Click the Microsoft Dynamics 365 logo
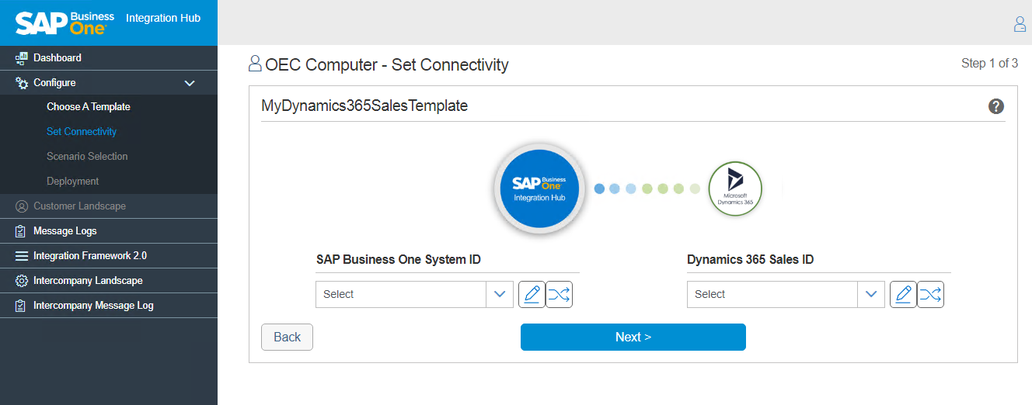1032x405 pixels. coord(735,189)
